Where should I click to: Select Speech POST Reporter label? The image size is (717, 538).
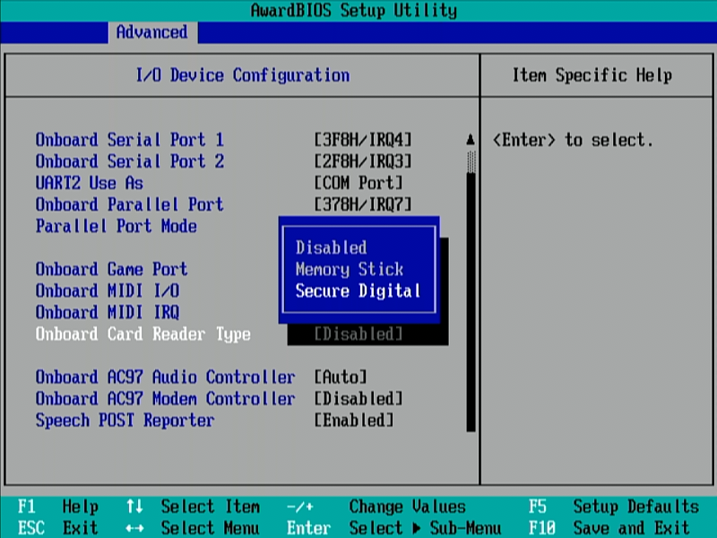coord(125,421)
